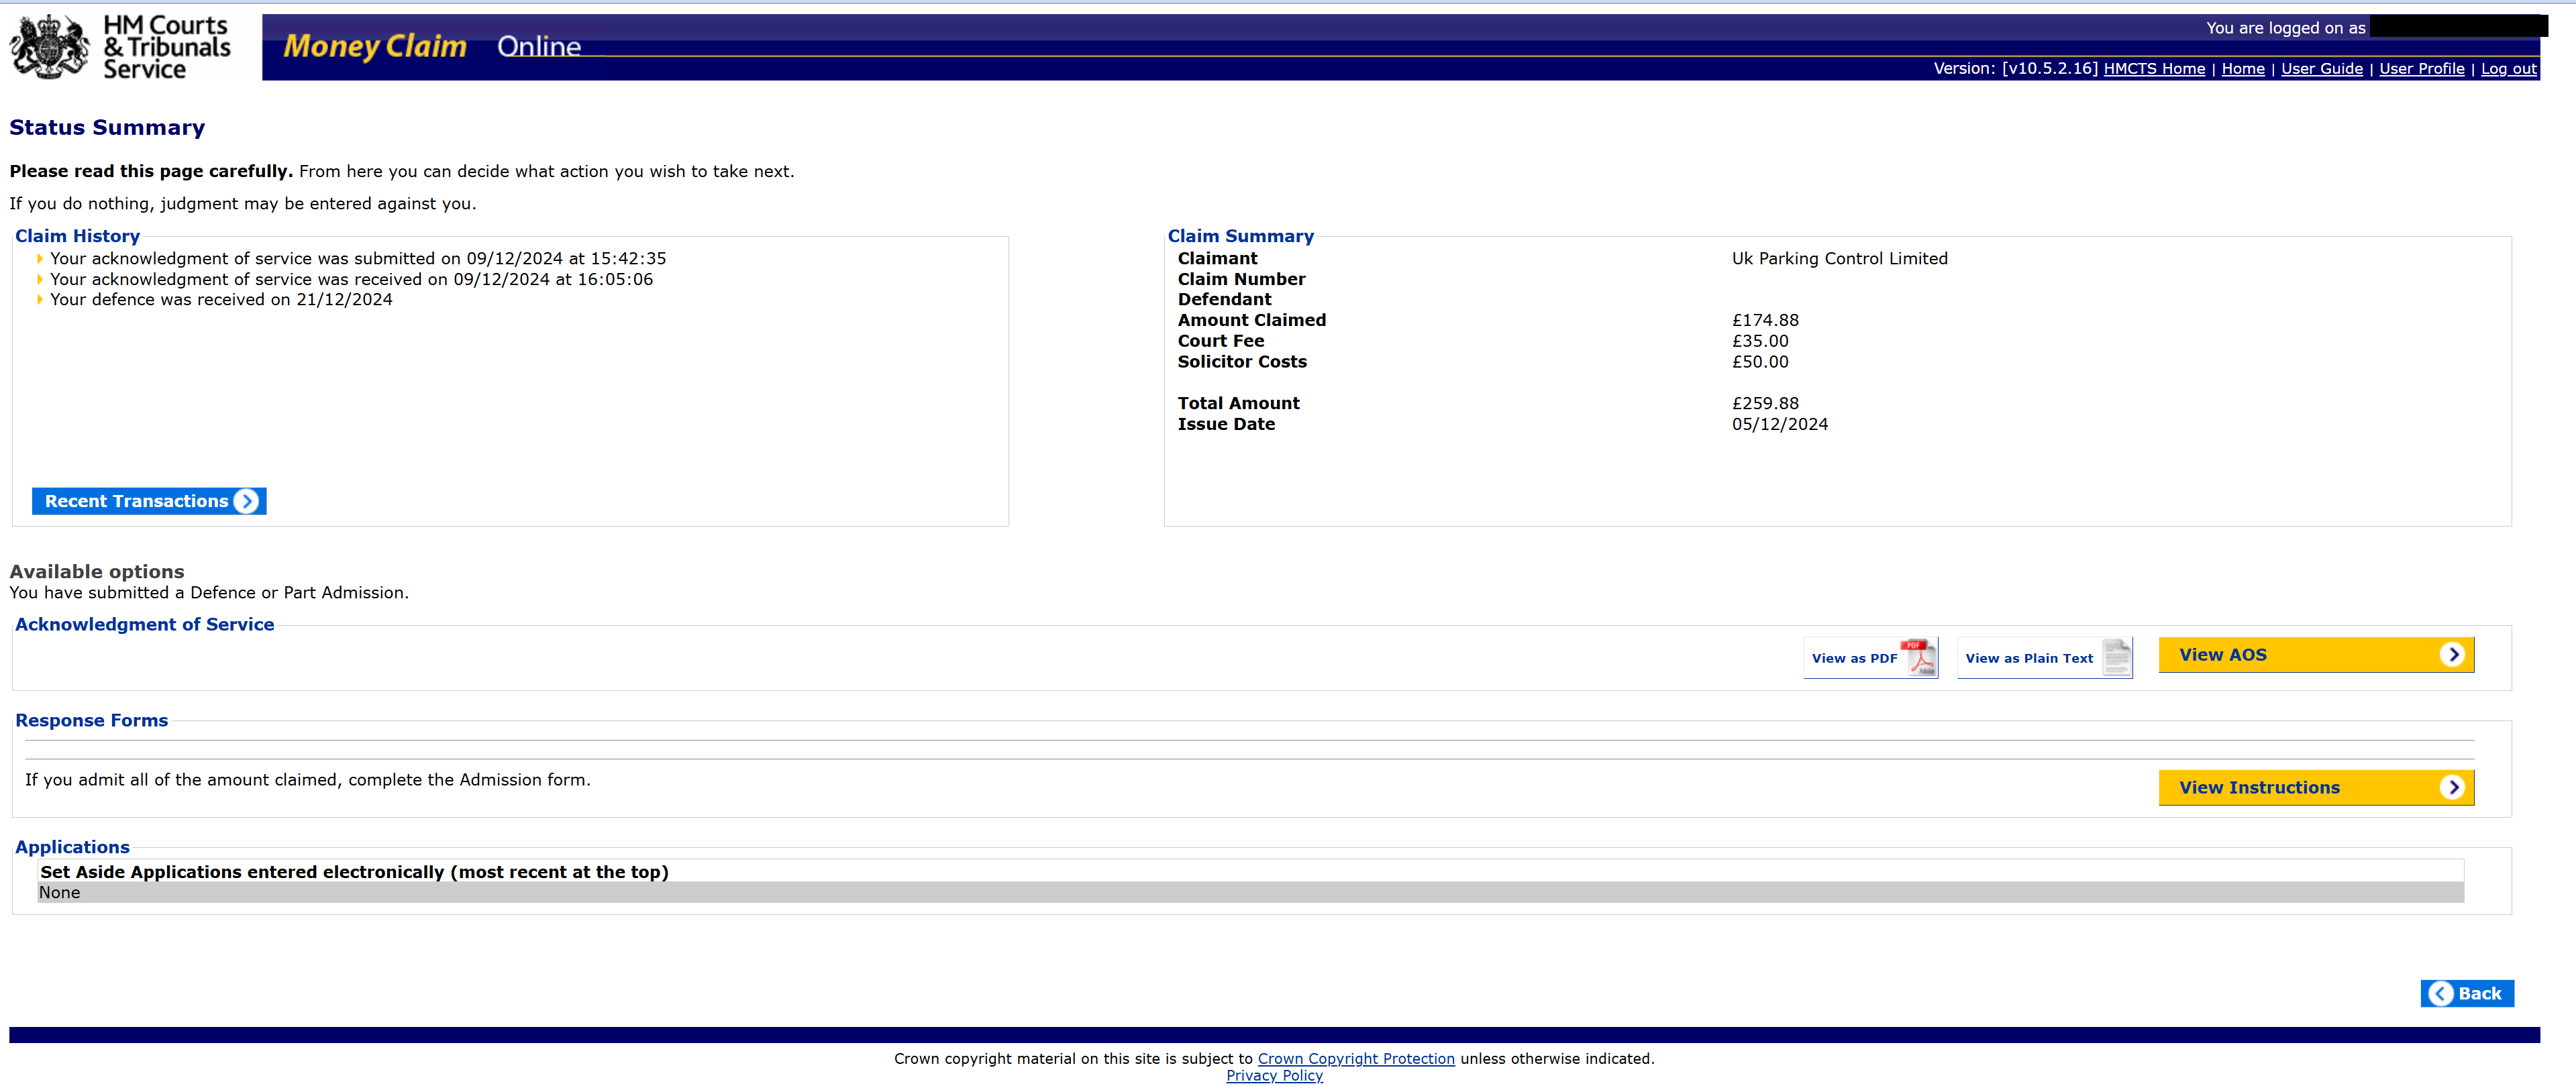The image size is (2576, 1086).
Task: Click the View AOS button label
Action: pyautogui.click(x=2223, y=655)
